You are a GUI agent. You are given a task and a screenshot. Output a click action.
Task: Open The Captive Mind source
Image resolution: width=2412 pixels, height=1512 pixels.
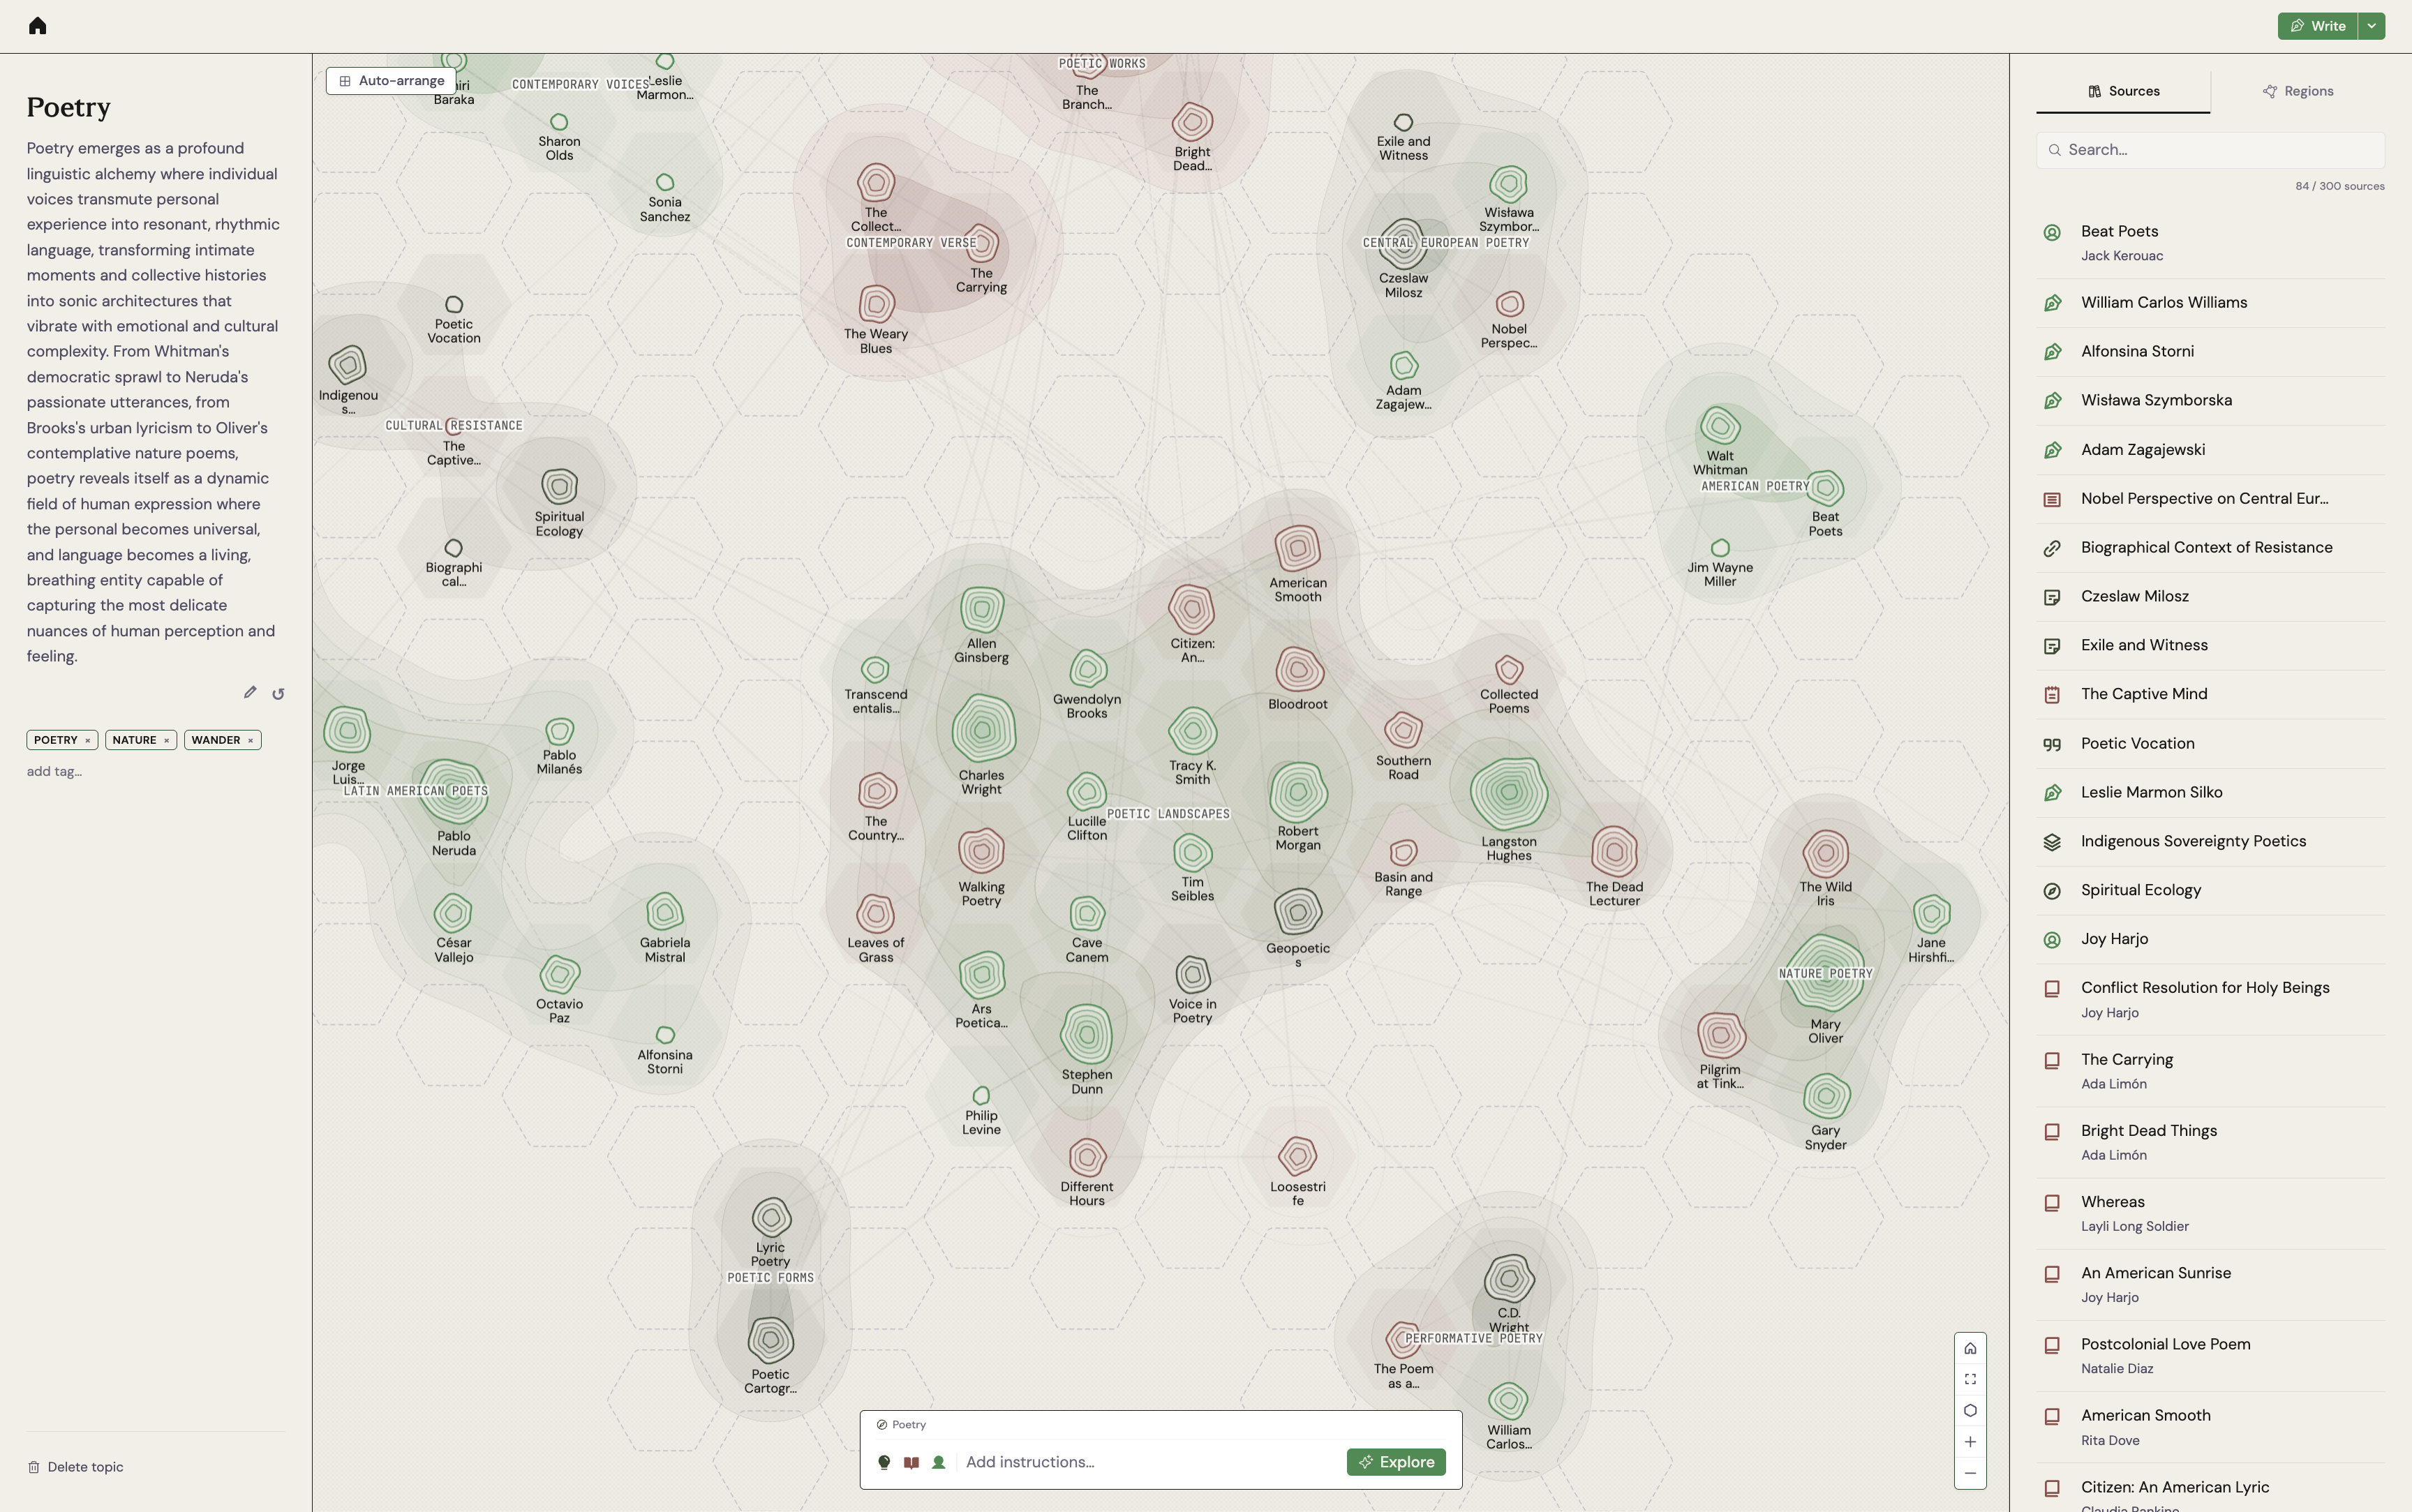click(2211, 694)
